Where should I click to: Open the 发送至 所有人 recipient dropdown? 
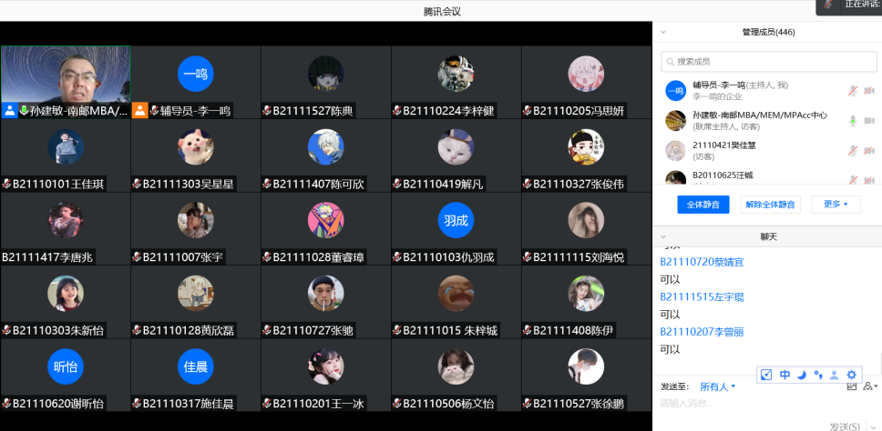point(718,386)
